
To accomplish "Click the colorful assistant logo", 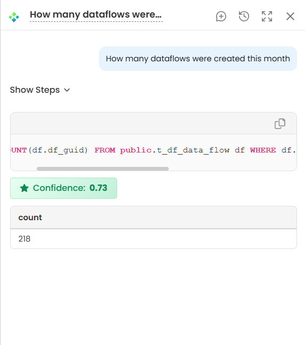I will click(x=14, y=17).
